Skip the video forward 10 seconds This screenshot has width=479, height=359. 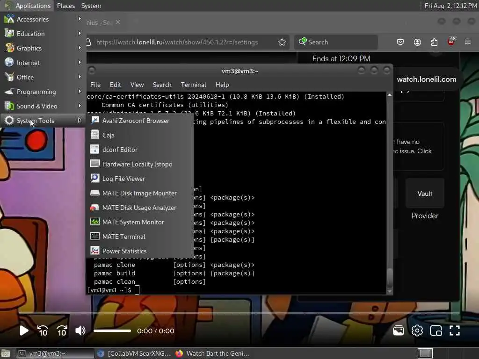click(x=62, y=330)
